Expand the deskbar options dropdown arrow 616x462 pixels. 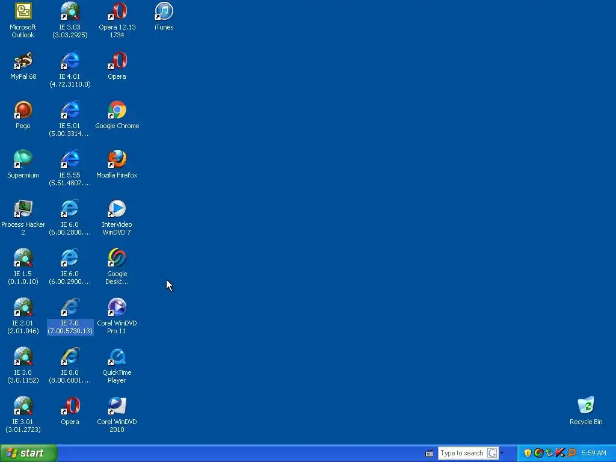click(x=502, y=453)
